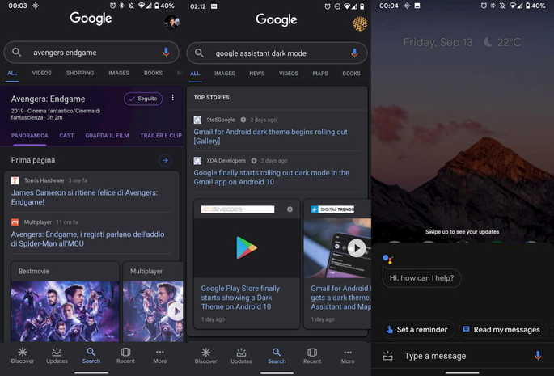Open More in left screen bottom bar

click(x=159, y=356)
